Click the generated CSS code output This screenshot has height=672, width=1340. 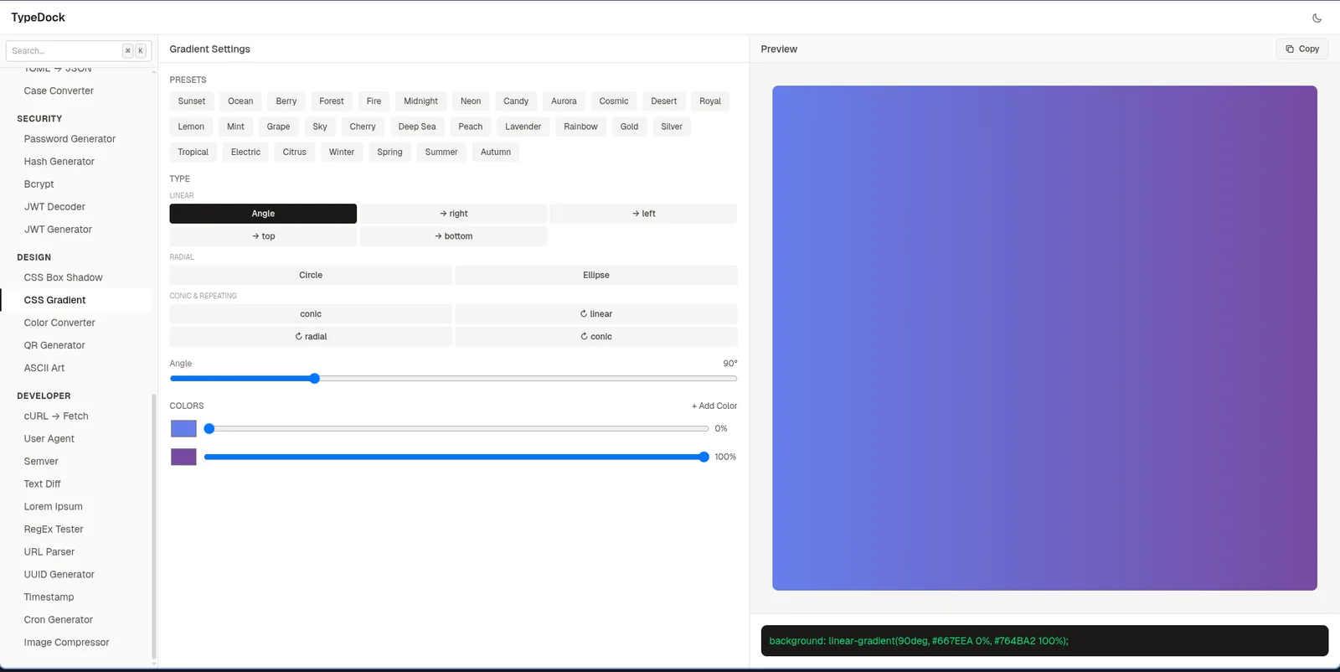coord(1044,641)
